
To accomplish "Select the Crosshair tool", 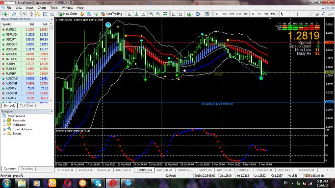I will pos(289,14).
